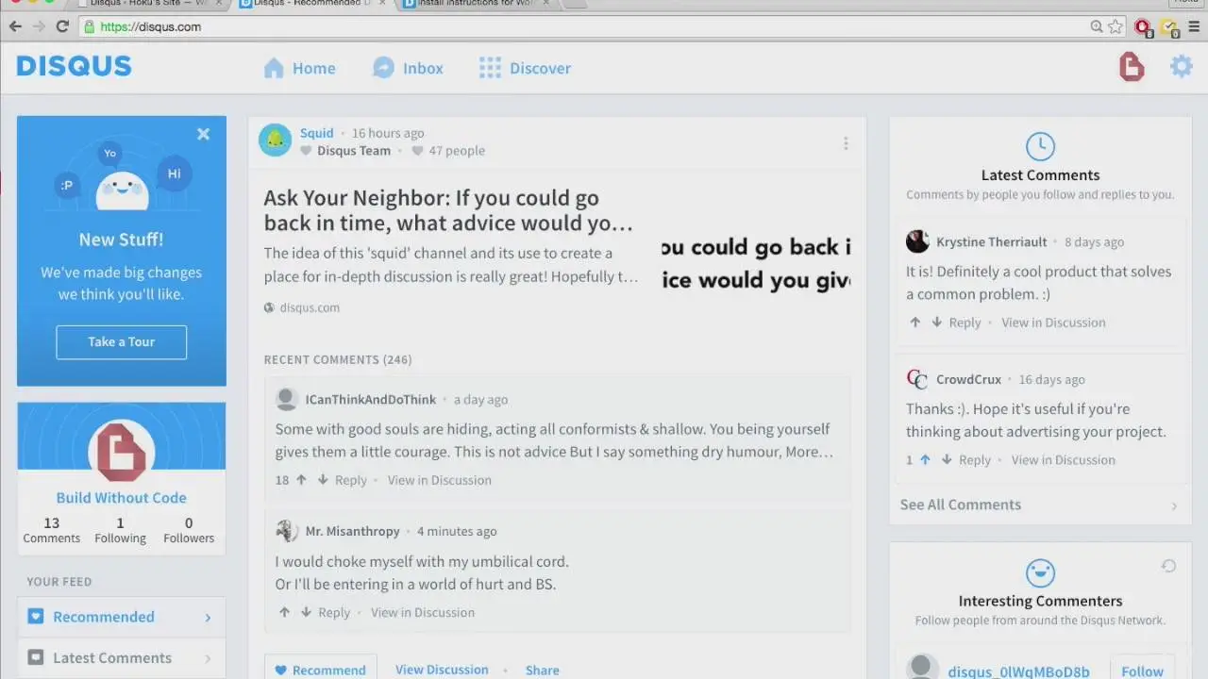
Task: Open Mr. Misanthropy's profile
Action: pos(353,532)
